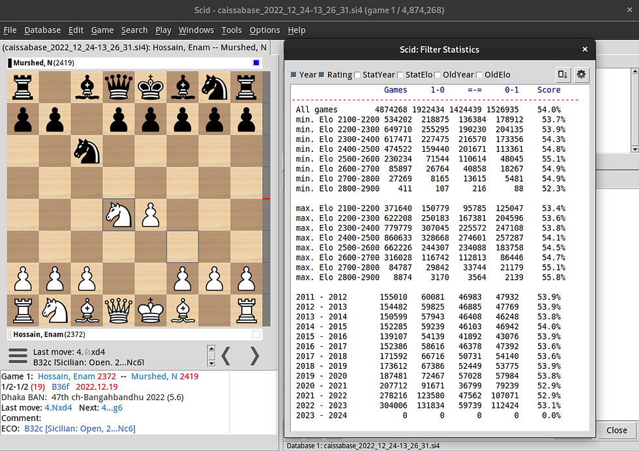Click the '2022 - 2023' year row
This screenshot has height=451, width=639.
(x=428, y=405)
